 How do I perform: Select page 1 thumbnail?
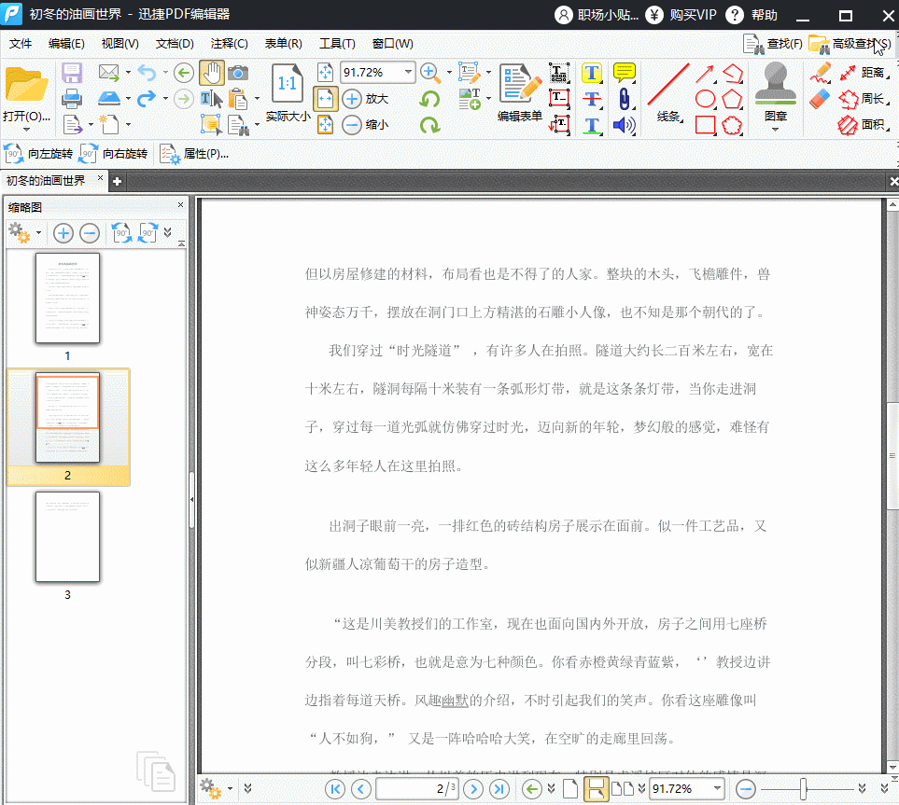tap(67, 298)
